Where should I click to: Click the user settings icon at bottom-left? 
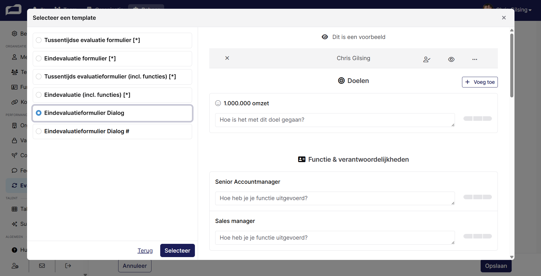[x=15, y=266]
